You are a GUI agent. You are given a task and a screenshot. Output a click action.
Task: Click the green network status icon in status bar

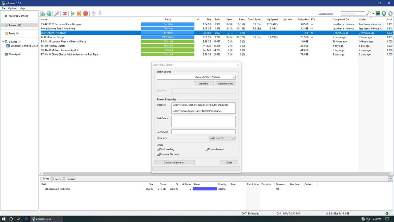tap(387, 213)
